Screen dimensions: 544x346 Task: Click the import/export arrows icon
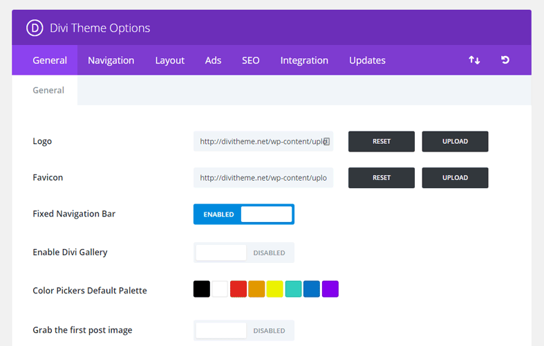coord(474,60)
